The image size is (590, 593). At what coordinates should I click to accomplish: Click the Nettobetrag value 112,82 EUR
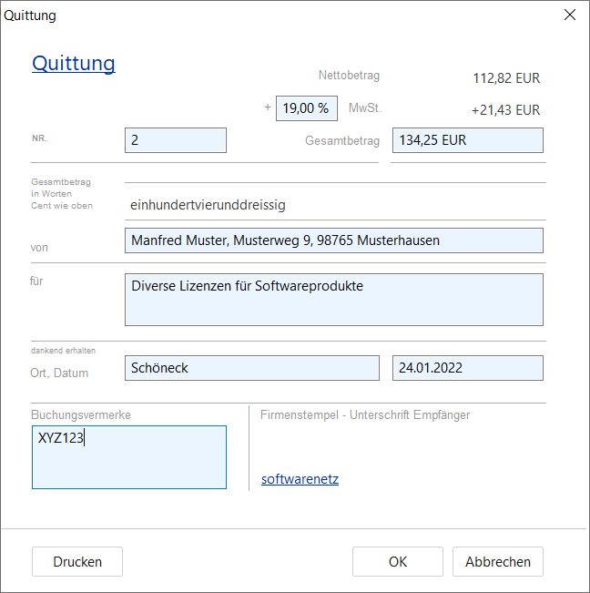pyautogui.click(x=506, y=78)
